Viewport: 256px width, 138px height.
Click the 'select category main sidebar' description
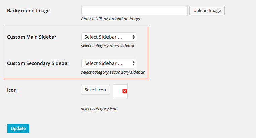pyautogui.click(x=108, y=45)
